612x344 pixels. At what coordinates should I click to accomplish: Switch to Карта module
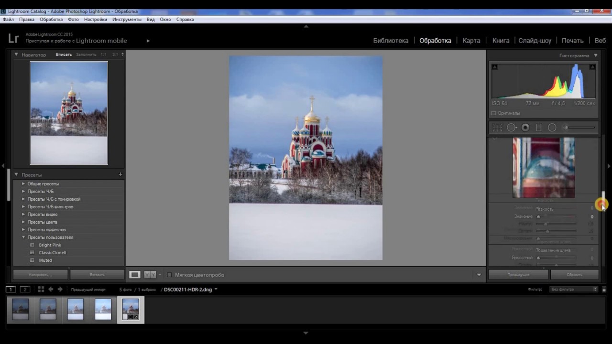pyautogui.click(x=471, y=41)
